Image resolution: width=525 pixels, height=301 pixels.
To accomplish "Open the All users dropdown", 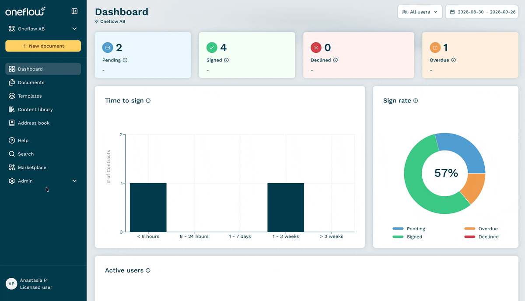I will 420,12.
